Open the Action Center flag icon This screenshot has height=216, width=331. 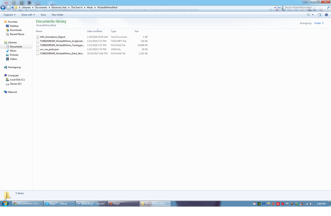tap(287, 204)
